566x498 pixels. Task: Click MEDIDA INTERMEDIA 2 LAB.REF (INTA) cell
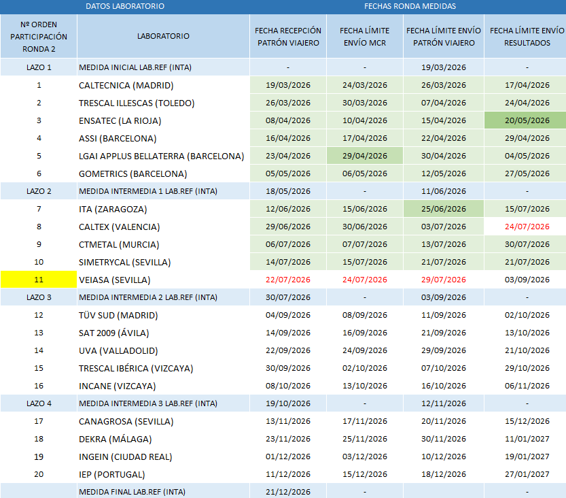[163, 297]
